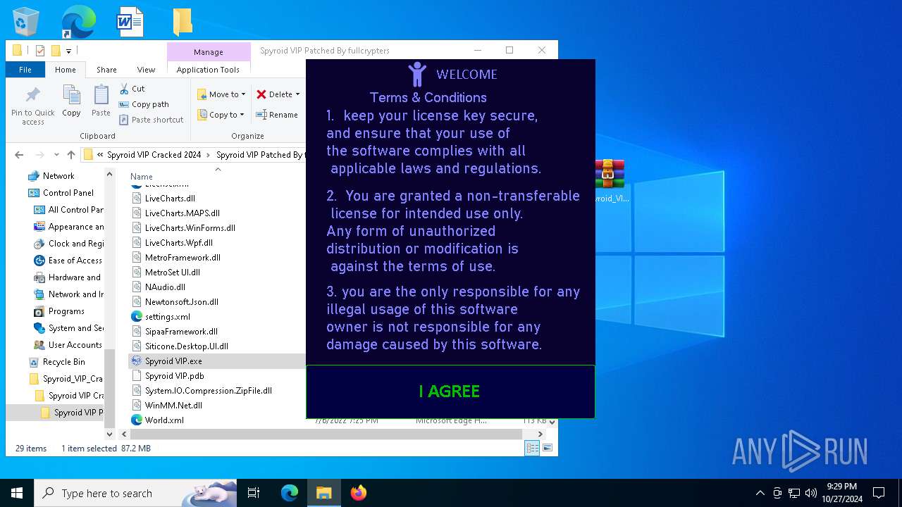
Task: Open the Application Tools tab
Action: (208, 70)
